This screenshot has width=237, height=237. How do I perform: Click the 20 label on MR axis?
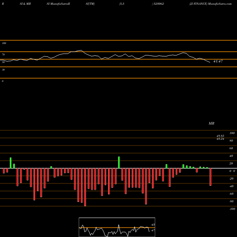pyautogui.click(x=231, y=164)
